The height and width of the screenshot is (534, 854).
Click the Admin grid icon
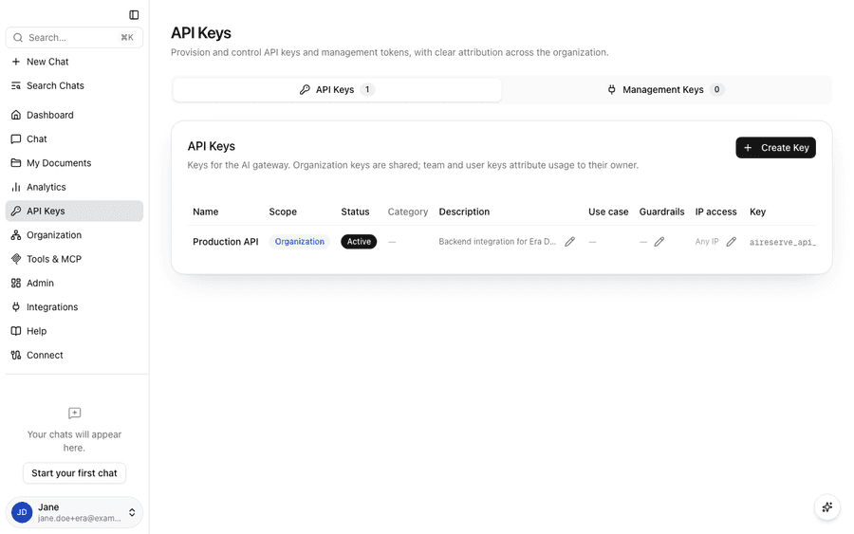pos(16,283)
